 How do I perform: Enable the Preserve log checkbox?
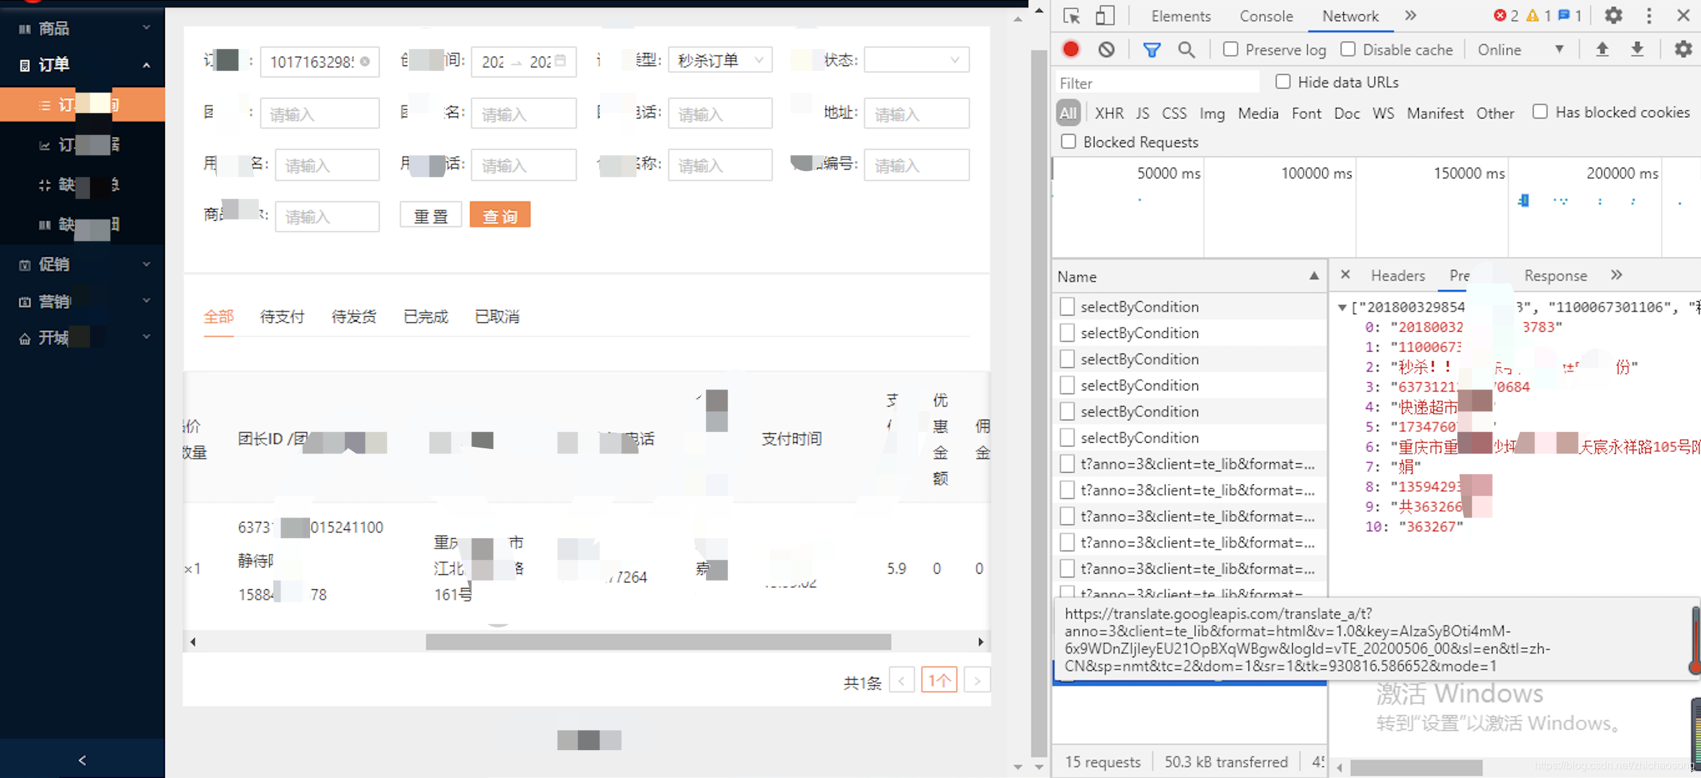[x=1230, y=49]
